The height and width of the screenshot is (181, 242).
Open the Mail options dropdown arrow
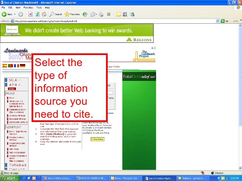(x=96, y=14)
